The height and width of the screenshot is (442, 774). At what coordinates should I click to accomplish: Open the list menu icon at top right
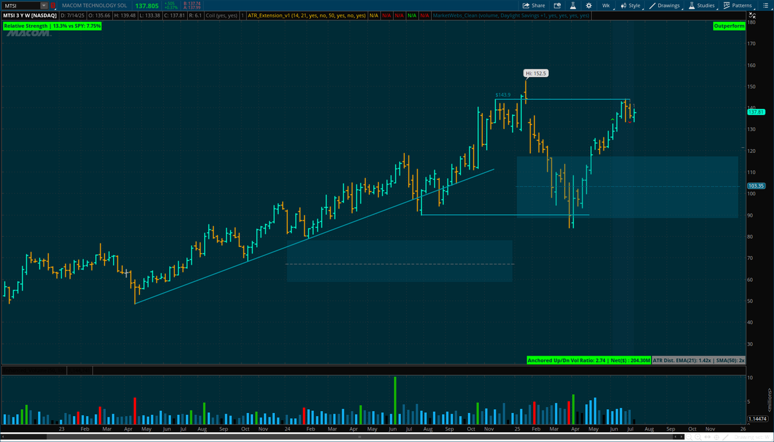tap(767, 5)
